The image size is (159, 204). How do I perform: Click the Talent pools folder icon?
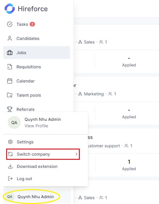pyautogui.click(x=10, y=95)
